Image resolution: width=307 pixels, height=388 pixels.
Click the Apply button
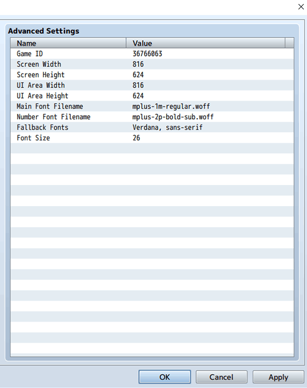279,377
